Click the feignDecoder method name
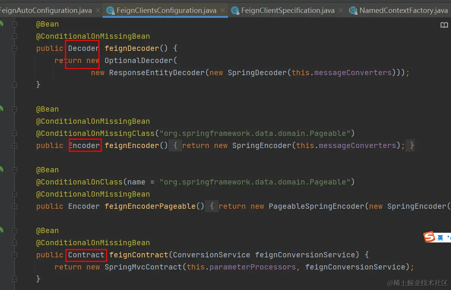This screenshot has width=451, height=290. (x=132, y=48)
